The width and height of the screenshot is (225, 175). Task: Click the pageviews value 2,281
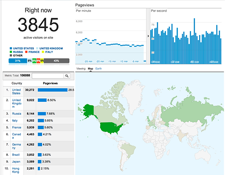(30, 169)
